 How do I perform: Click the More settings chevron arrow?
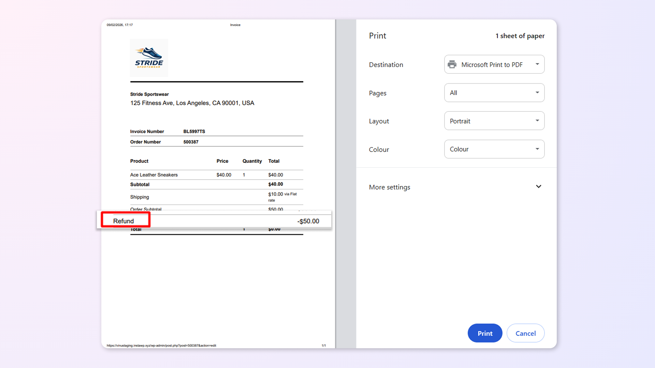point(538,187)
